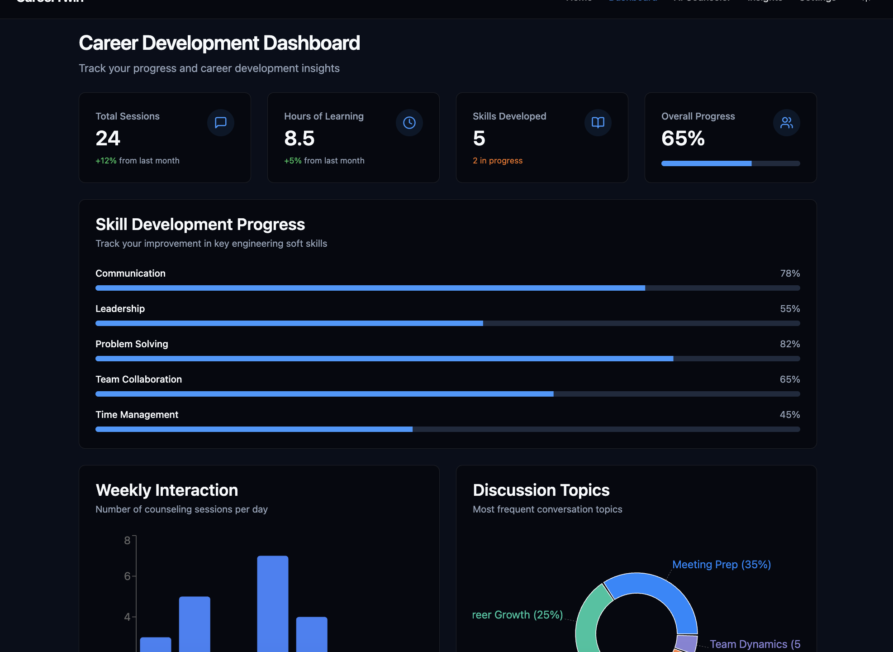Switch to the Dashboard tab
Screen dimensions: 893x652
632,1
